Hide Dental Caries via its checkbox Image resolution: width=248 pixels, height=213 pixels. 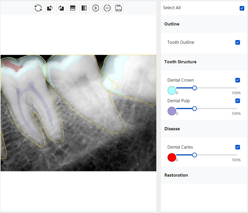tap(237, 147)
